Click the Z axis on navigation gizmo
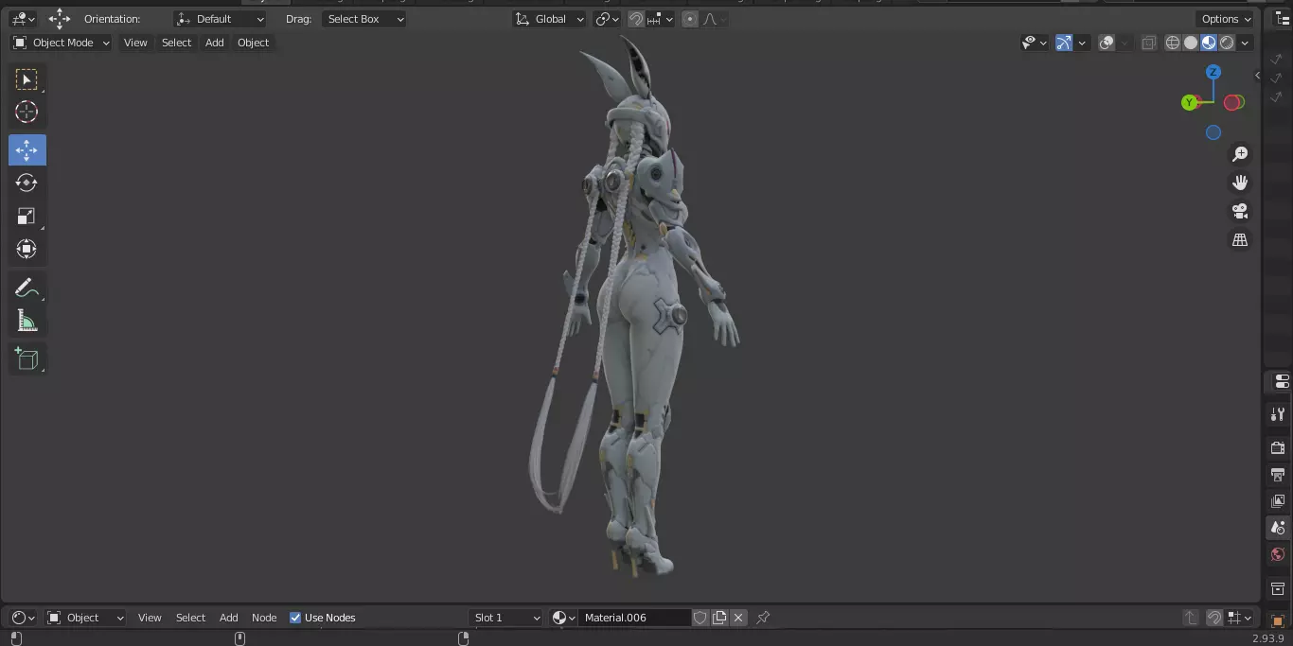 [1213, 72]
